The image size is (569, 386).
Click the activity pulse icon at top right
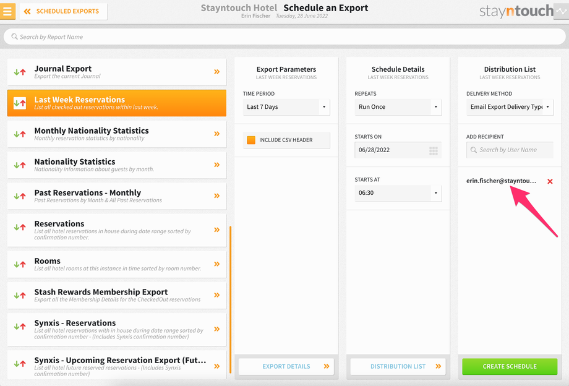561,11
